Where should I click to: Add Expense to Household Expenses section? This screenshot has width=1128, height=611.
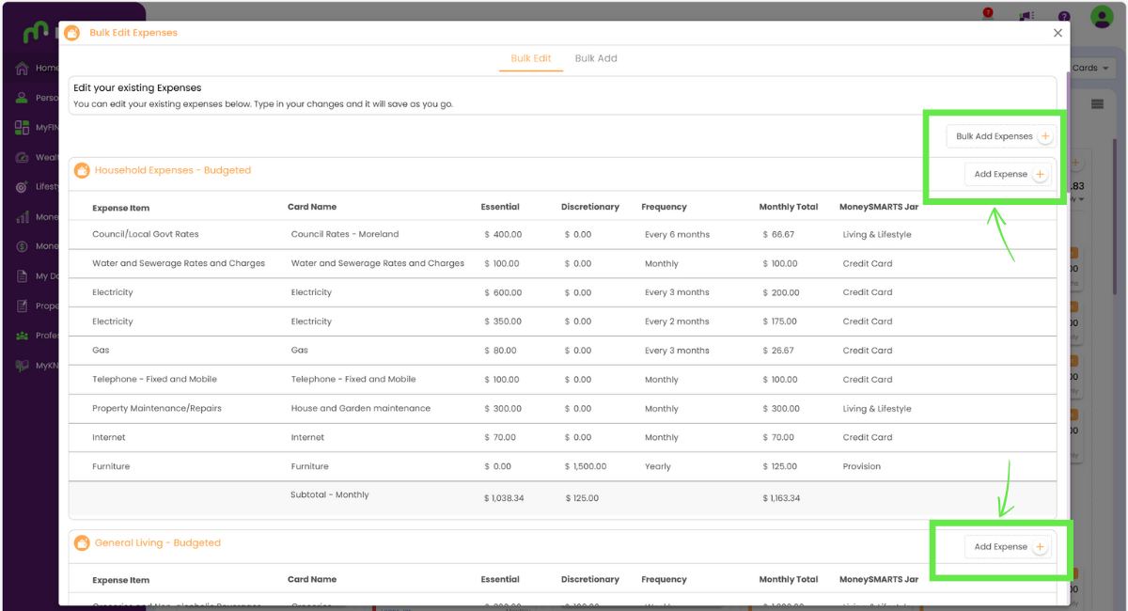click(x=1008, y=174)
